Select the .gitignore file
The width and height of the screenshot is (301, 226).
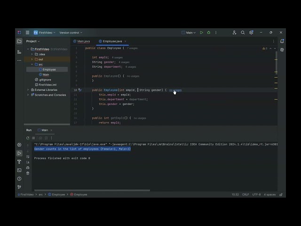(43, 80)
